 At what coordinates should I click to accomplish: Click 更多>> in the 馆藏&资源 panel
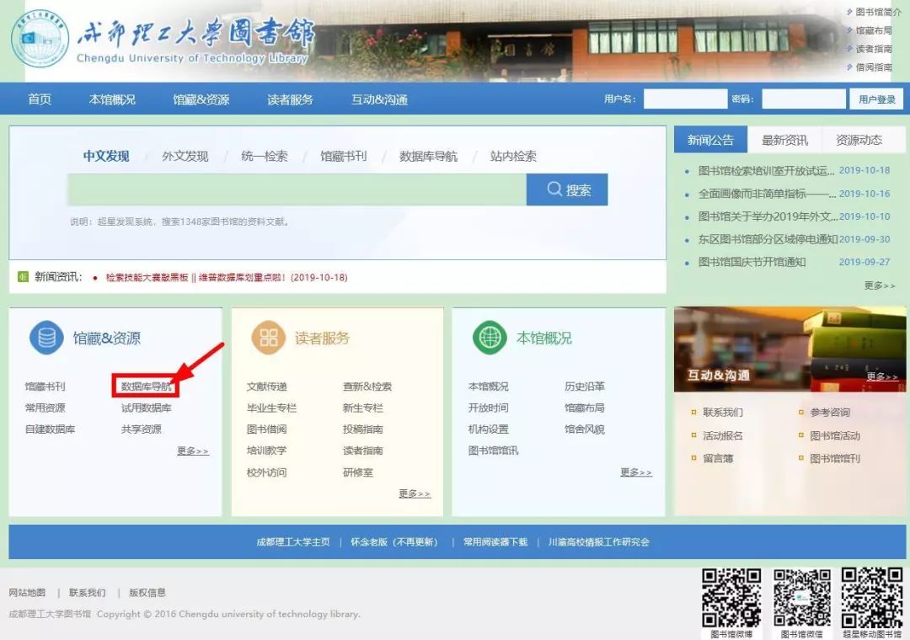tap(193, 451)
